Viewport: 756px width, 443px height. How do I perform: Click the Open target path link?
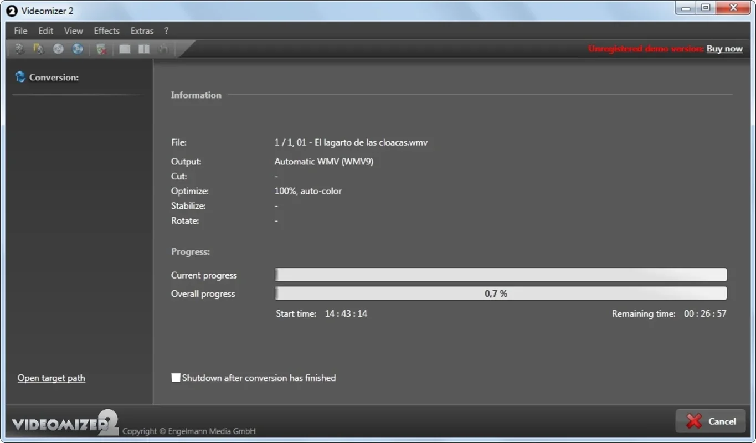click(52, 378)
